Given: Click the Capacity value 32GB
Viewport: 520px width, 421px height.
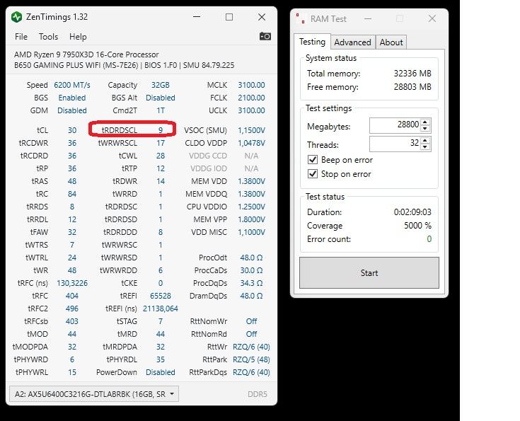Looking at the screenshot, I should click(x=161, y=85).
